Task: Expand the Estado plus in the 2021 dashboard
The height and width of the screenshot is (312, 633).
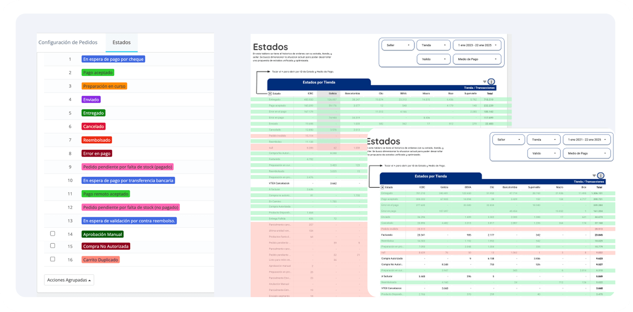Action: tap(383, 187)
